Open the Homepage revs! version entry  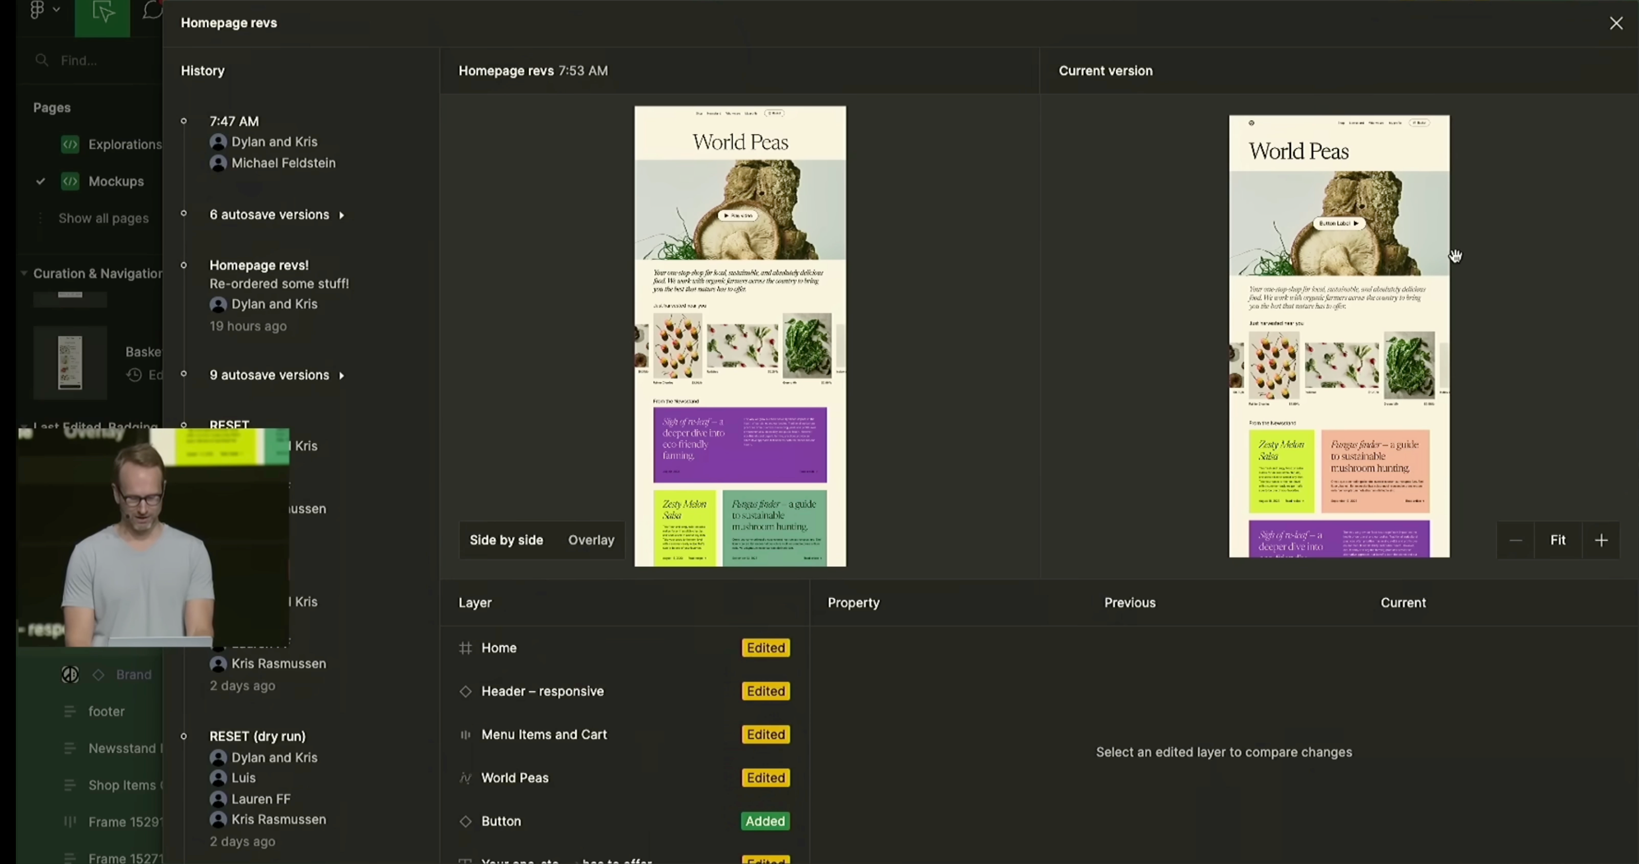(x=259, y=265)
